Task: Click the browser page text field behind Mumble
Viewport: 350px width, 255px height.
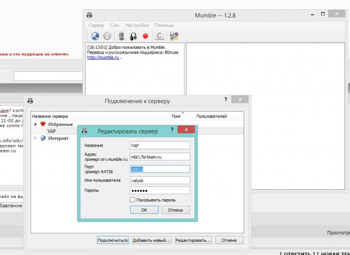Action: (48, 76)
